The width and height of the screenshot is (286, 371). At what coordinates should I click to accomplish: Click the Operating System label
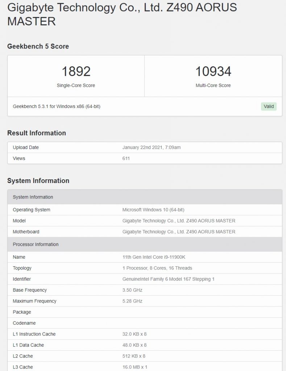[x=32, y=210]
